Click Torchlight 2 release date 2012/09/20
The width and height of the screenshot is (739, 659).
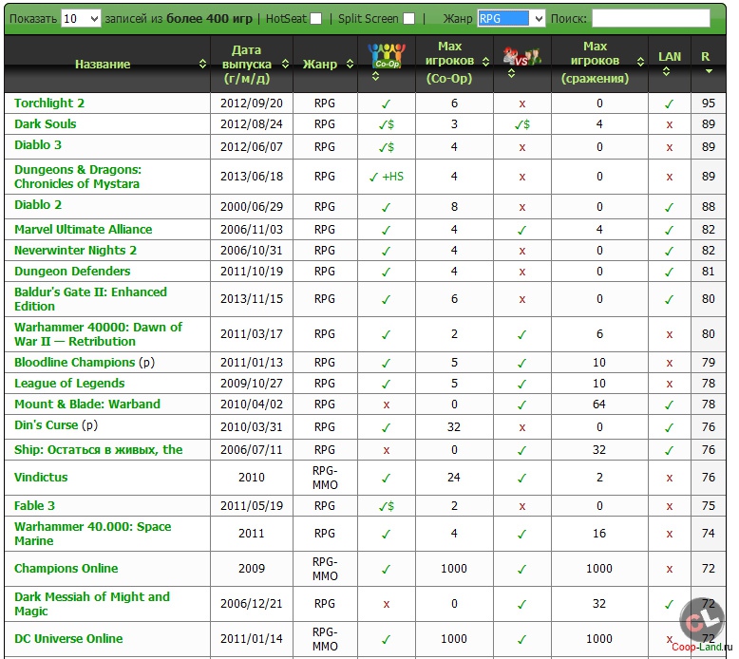click(252, 104)
